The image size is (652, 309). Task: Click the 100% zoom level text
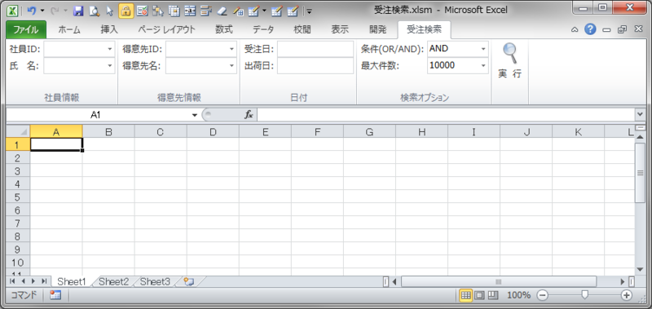[518, 295]
